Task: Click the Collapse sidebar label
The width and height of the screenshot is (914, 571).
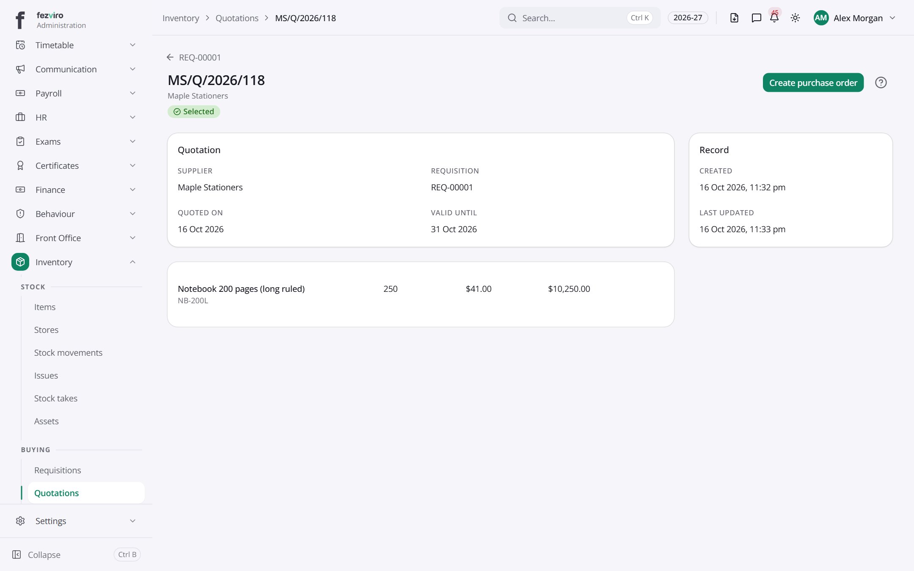Action: coord(44,555)
